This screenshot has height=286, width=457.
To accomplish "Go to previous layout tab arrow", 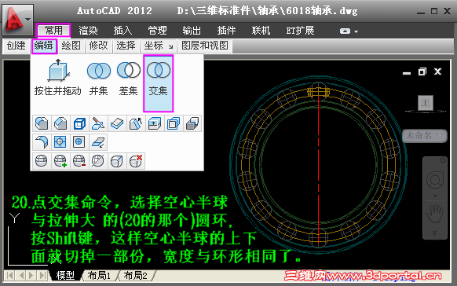I will [x=21, y=275].
